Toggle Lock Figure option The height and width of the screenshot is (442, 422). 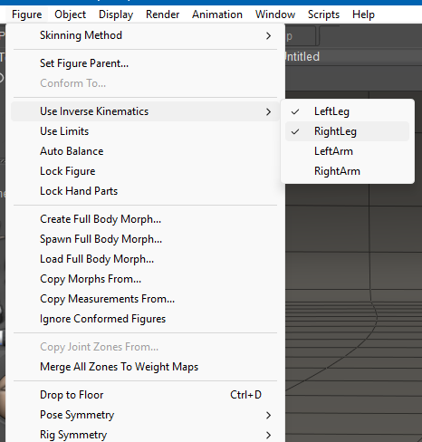coord(145,171)
